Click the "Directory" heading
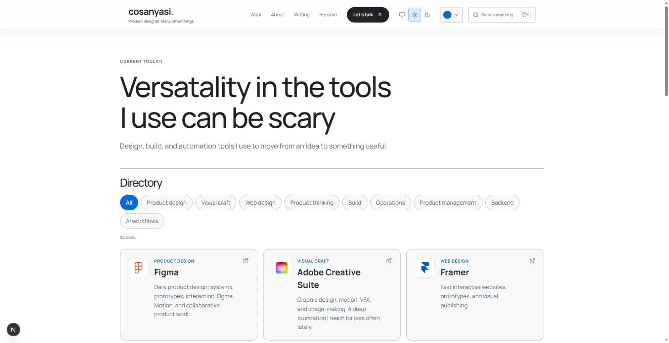This screenshot has width=669, height=343. pos(141,183)
